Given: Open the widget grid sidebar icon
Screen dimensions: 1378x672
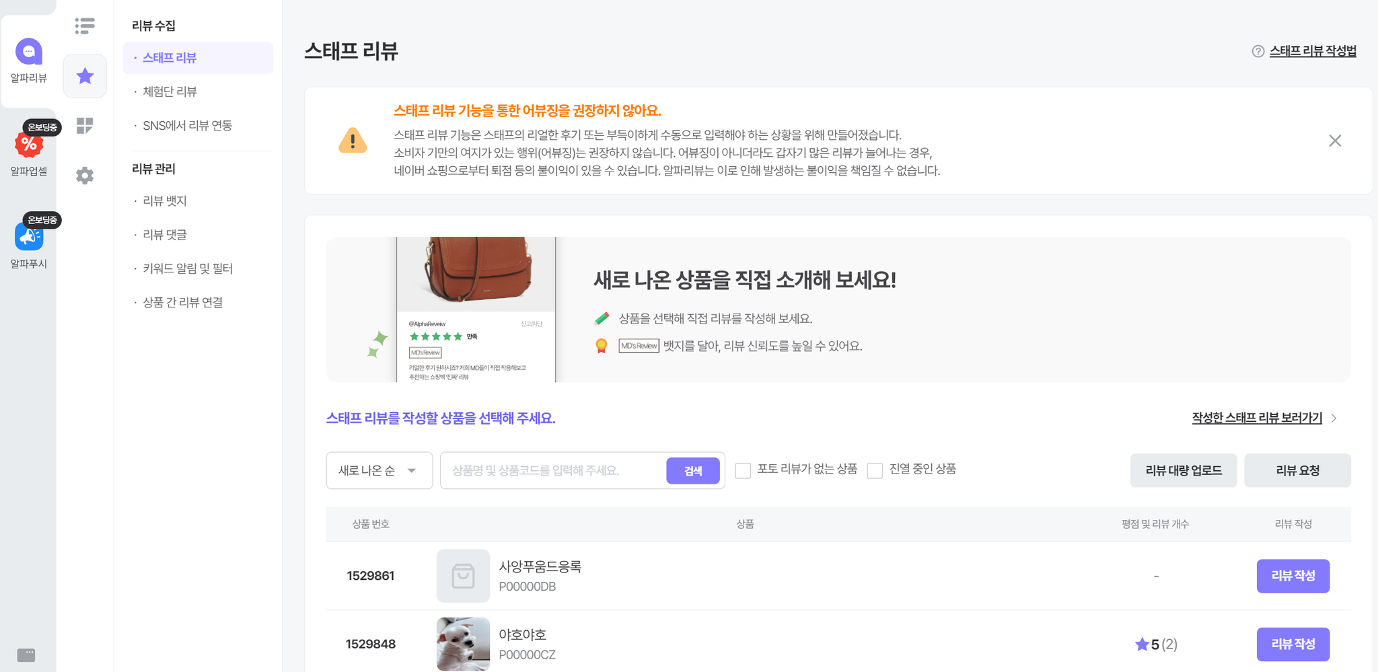Looking at the screenshot, I should pos(85,126).
